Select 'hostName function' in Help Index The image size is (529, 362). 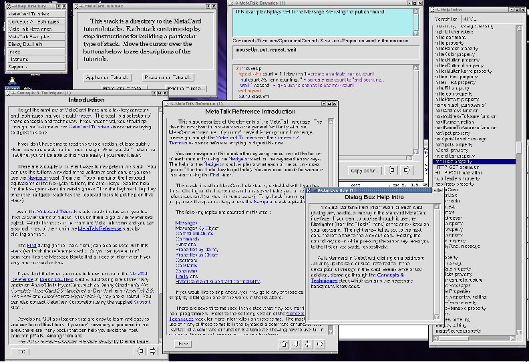click(455, 122)
